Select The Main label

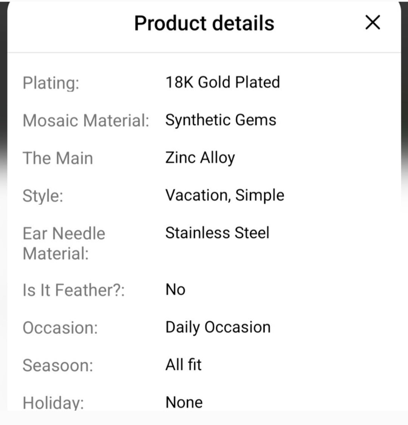pyautogui.click(x=58, y=158)
